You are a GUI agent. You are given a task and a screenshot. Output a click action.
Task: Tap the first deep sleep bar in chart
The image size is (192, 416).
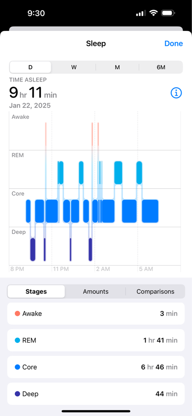(x=33, y=249)
